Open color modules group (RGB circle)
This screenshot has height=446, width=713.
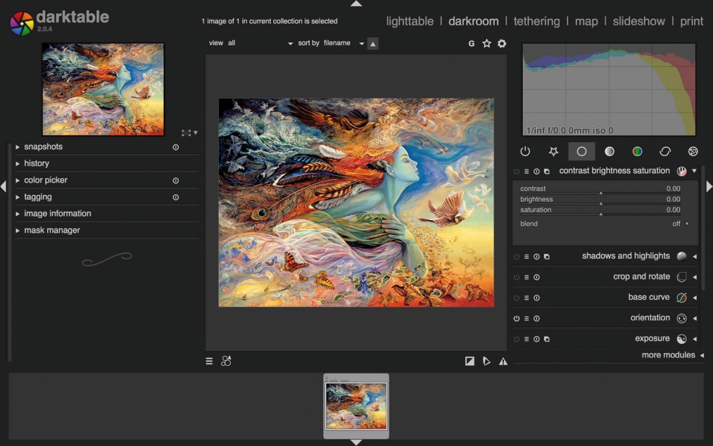637,152
